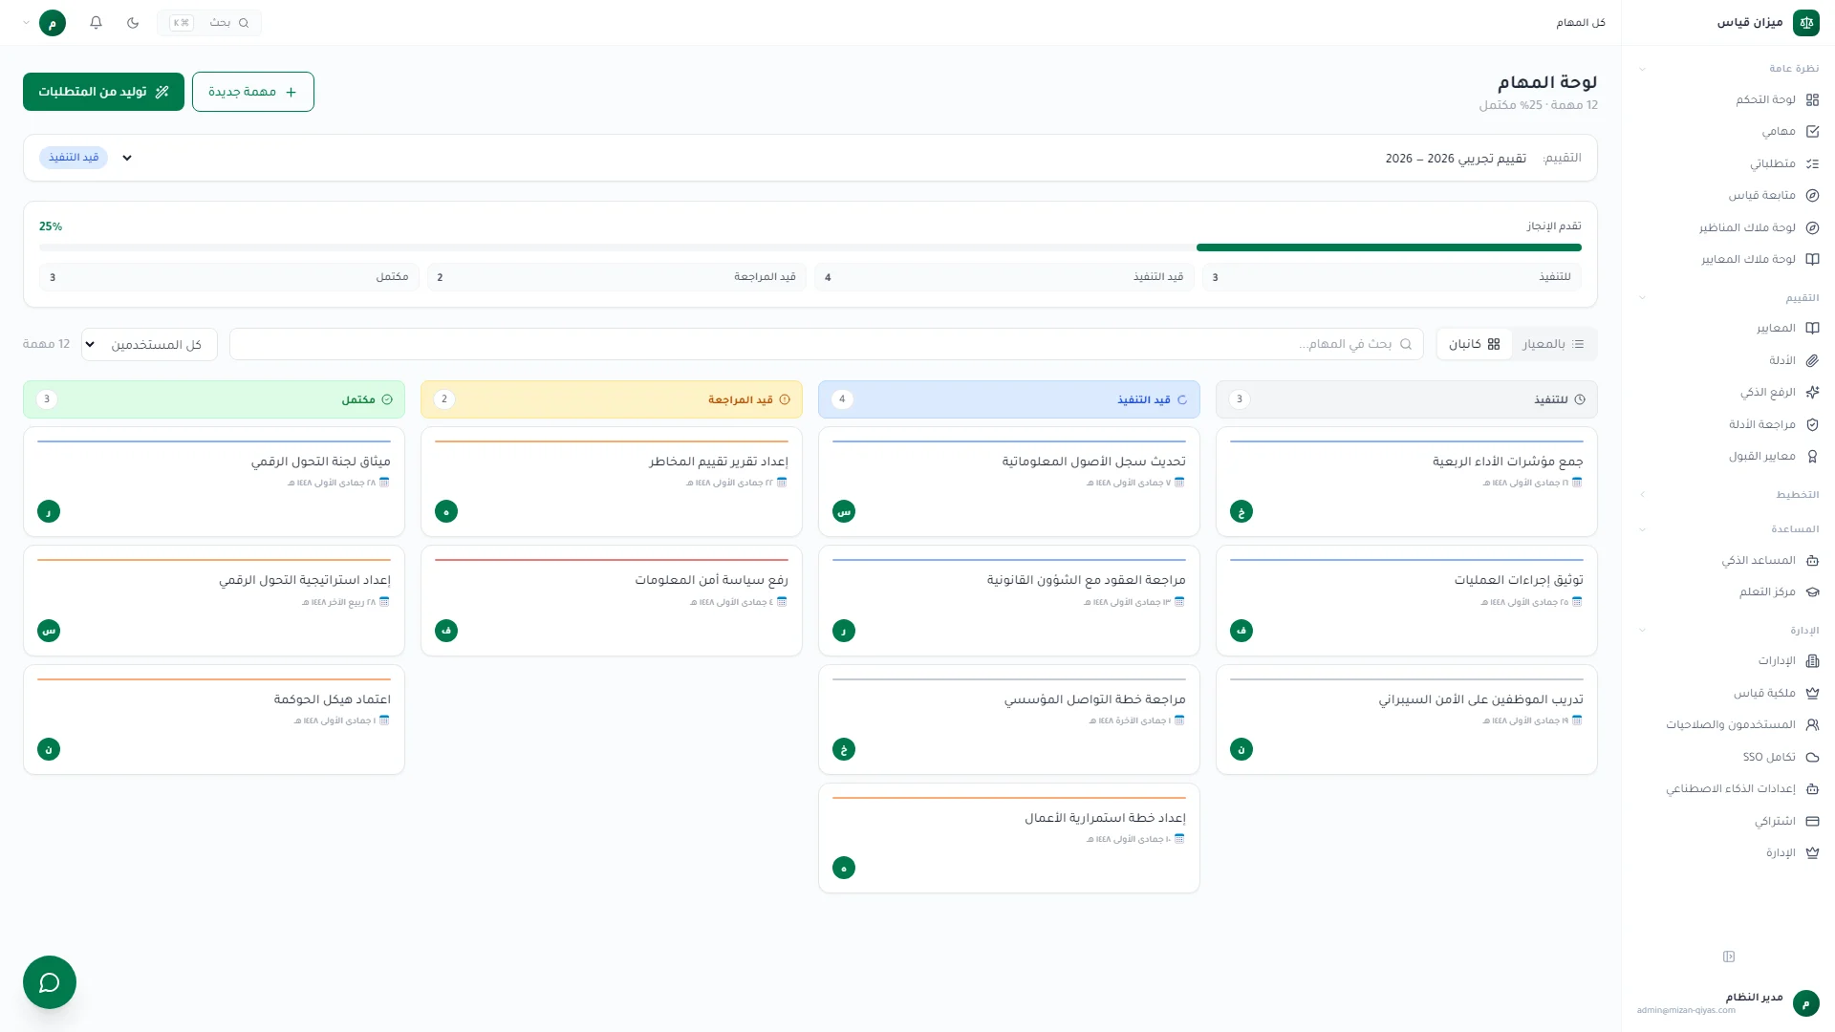This screenshot has height=1032, width=1835.
Task: Click الإدارات building icon
Action: coord(1812,660)
